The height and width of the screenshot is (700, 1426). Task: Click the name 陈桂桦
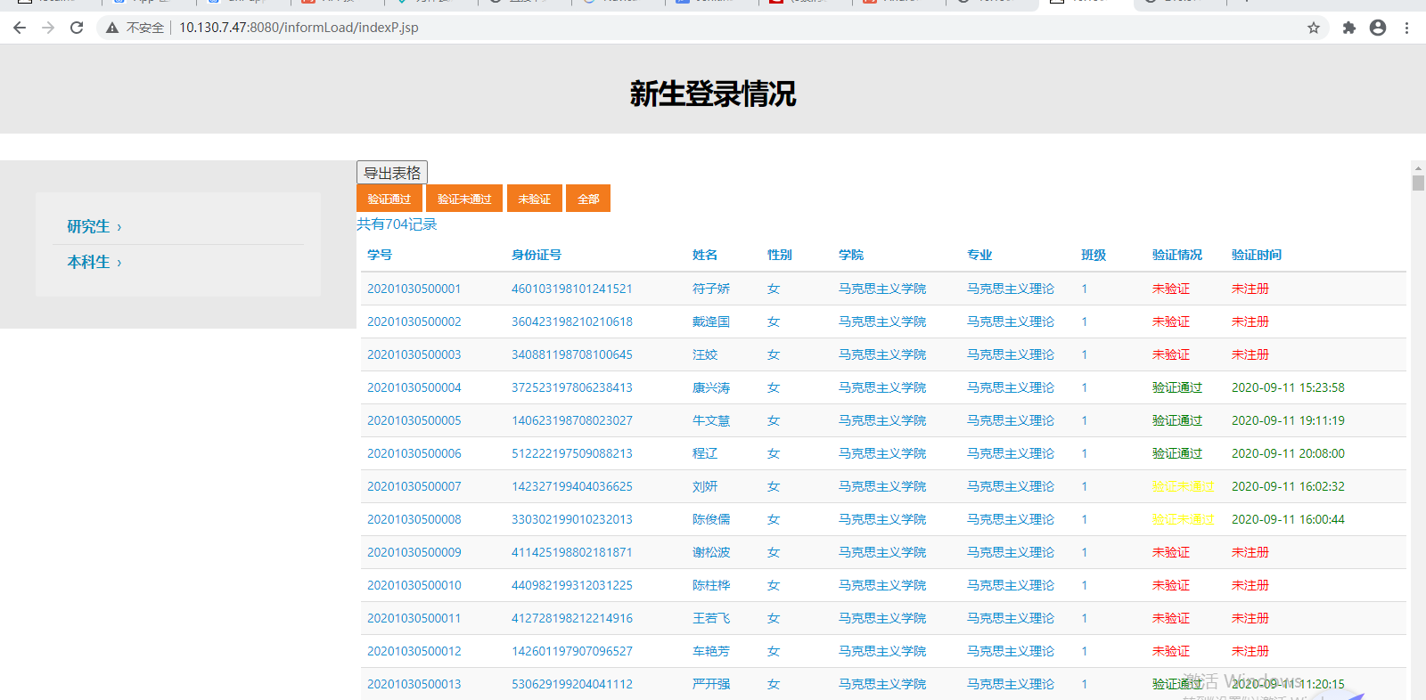(711, 585)
